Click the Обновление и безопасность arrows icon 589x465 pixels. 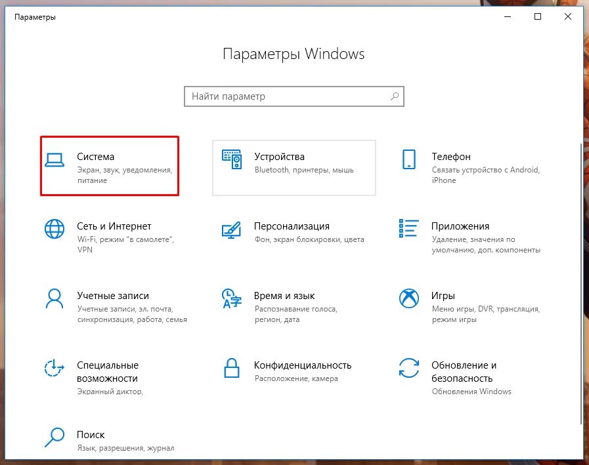408,368
